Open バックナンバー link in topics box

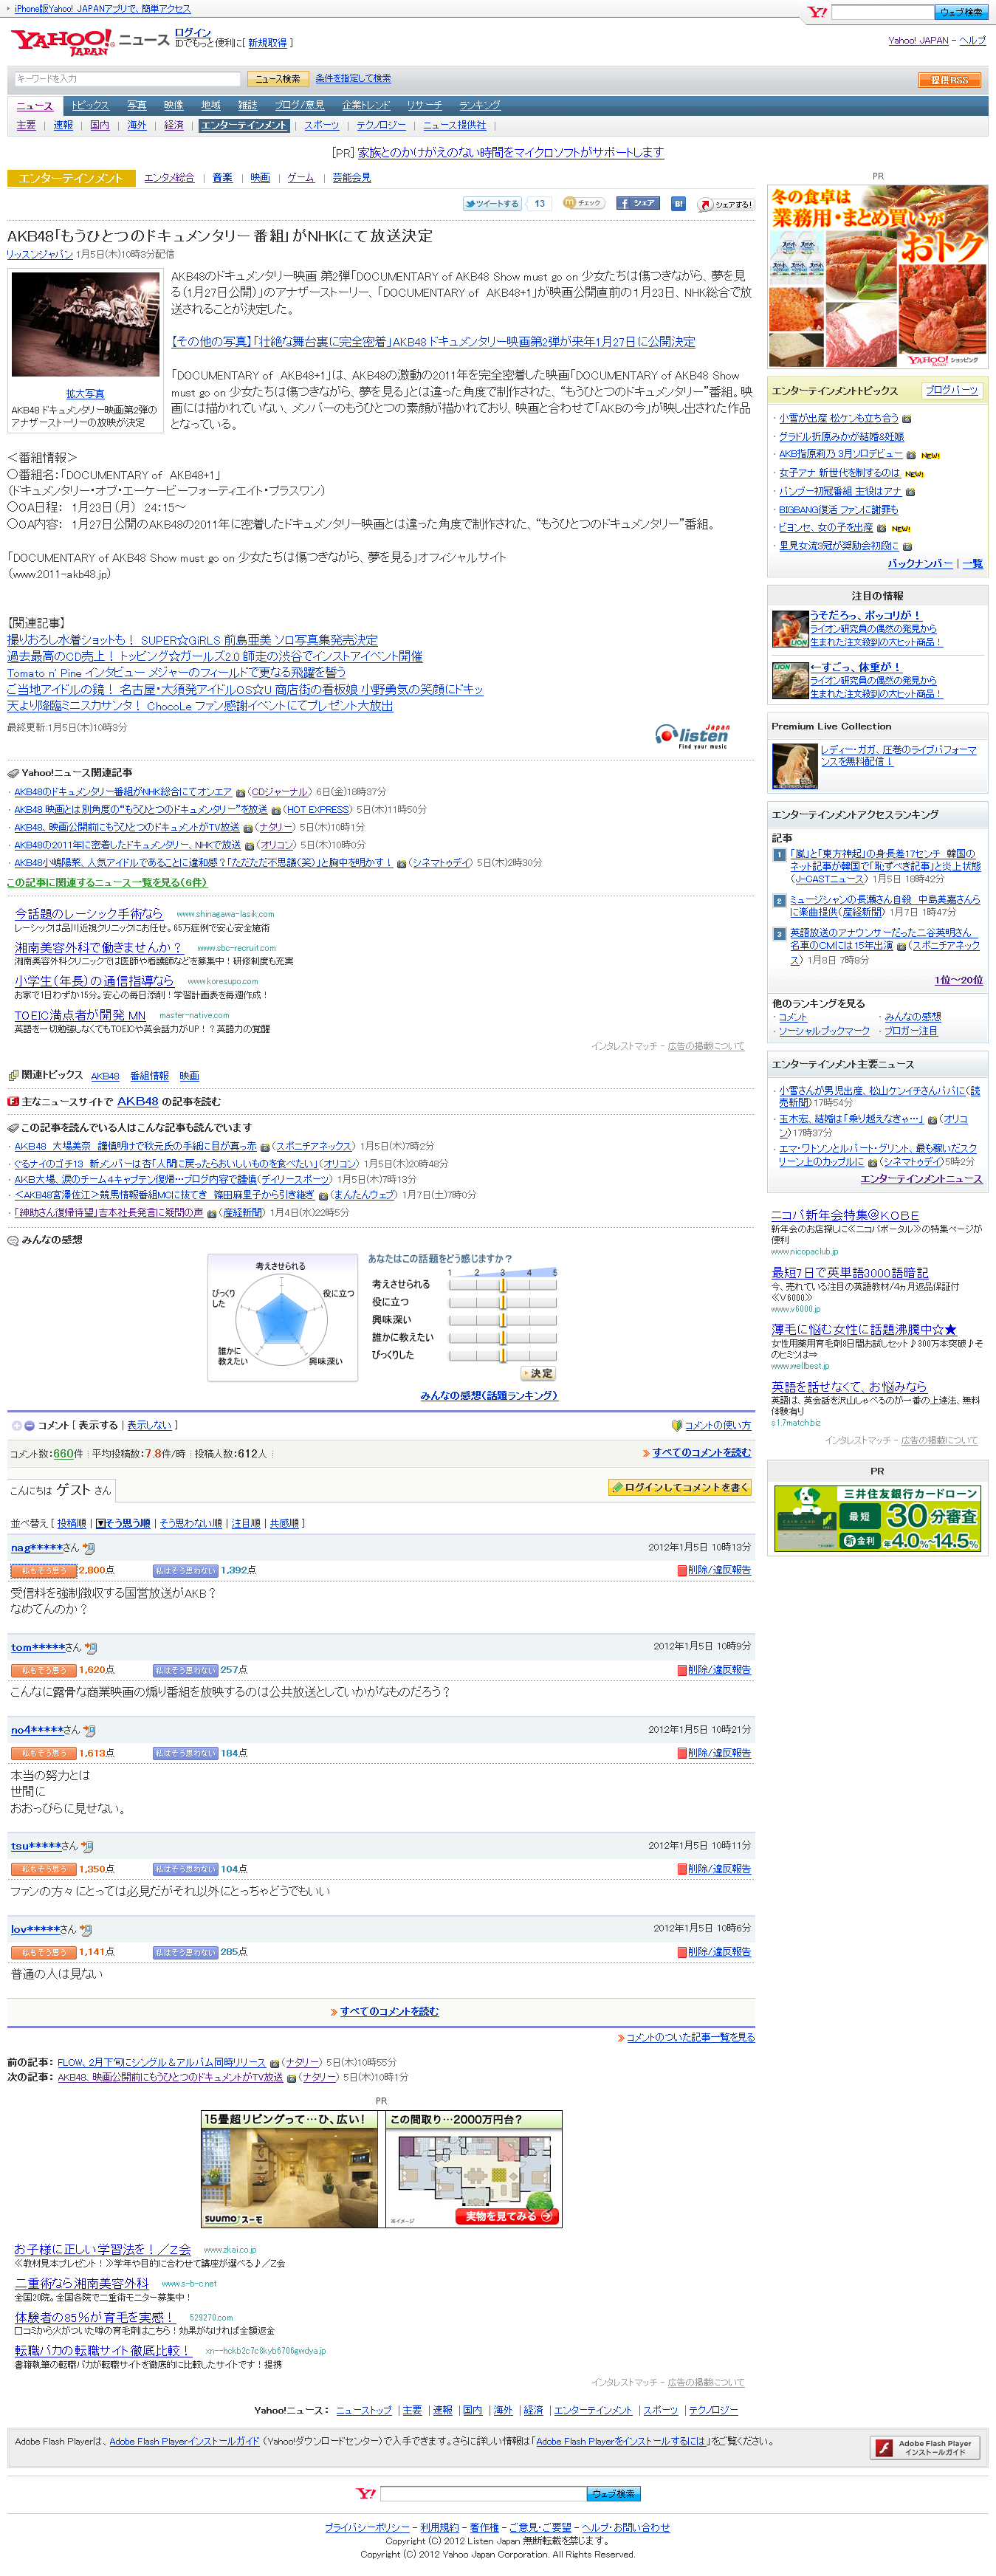pos(920,564)
